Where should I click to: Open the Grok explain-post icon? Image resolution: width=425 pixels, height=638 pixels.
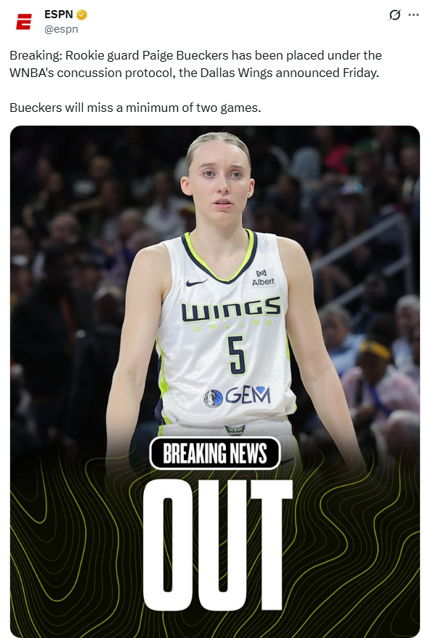click(394, 15)
